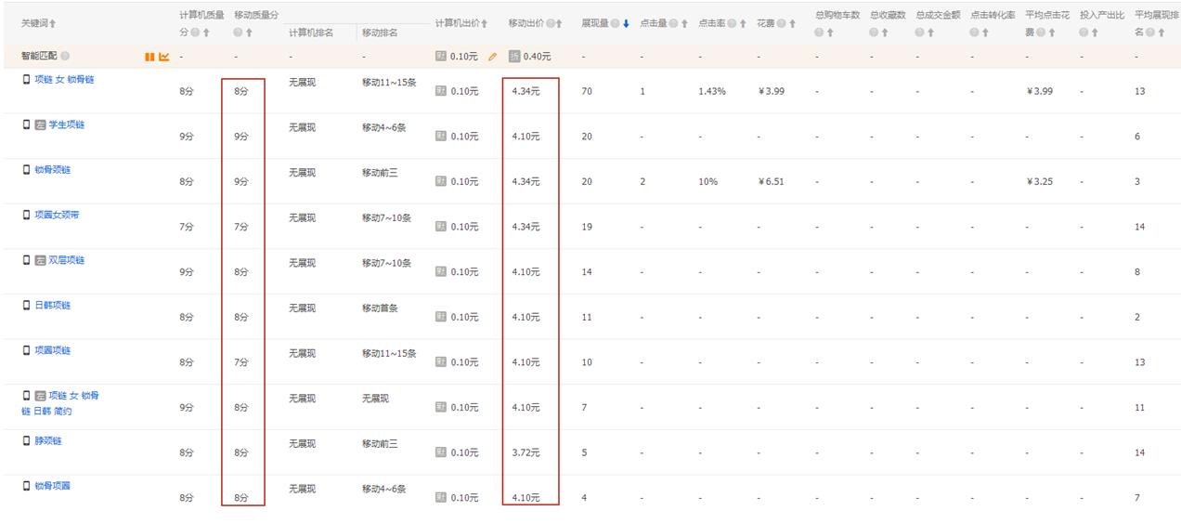
Task: Open the trend chart for 智能匹配
Action: (x=164, y=57)
